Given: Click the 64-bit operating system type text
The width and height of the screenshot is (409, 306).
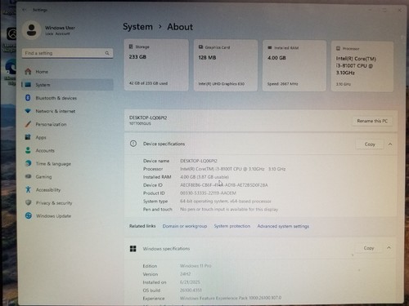Looking at the screenshot, I should click(x=226, y=202).
